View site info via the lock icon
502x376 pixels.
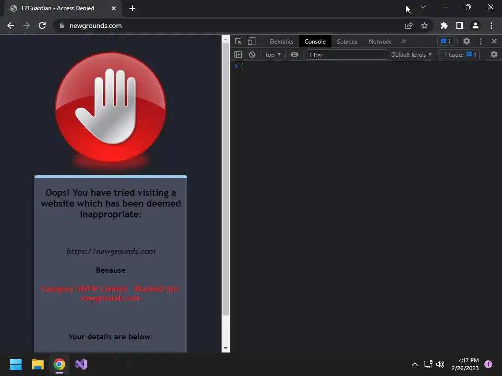[x=62, y=25]
